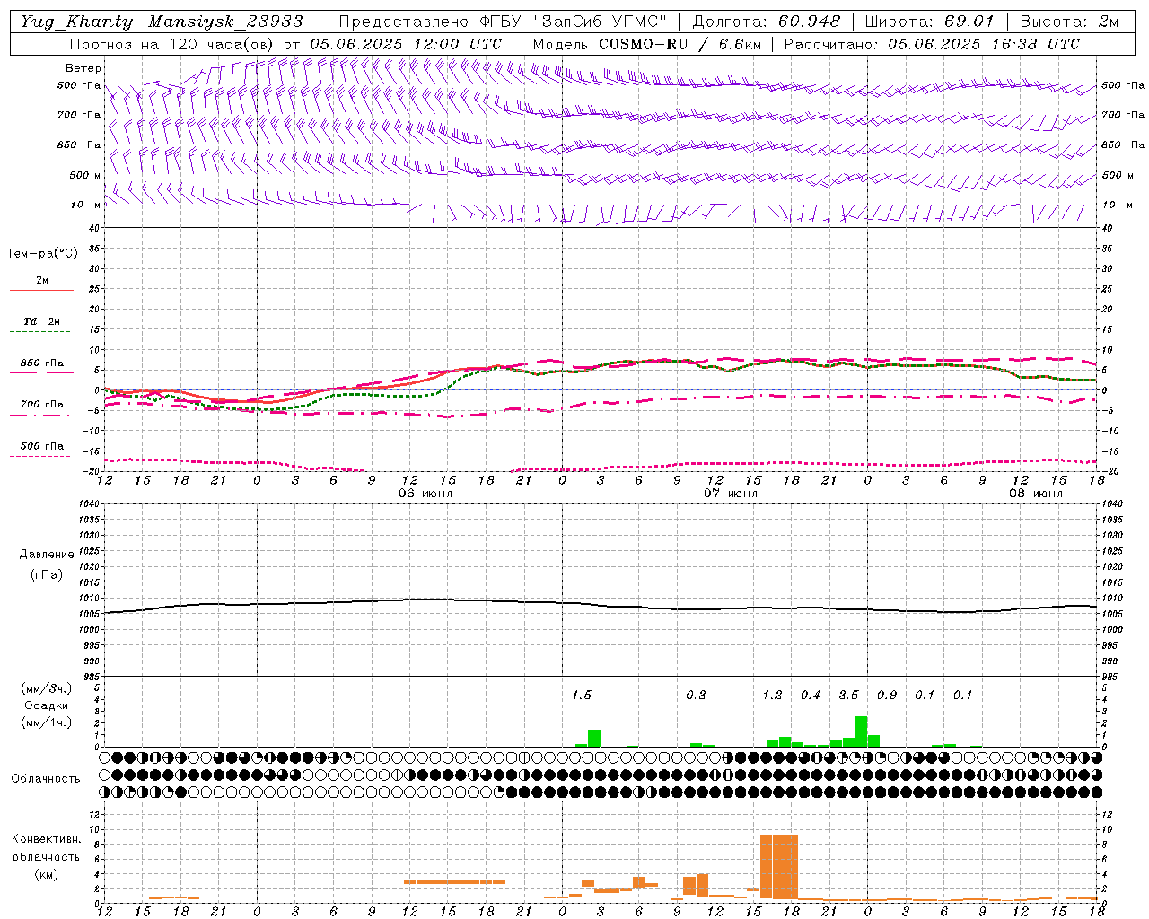The width and height of the screenshot is (1149, 919).
Task: Click the Высота: 2м header field
Action: click(1069, 22)
